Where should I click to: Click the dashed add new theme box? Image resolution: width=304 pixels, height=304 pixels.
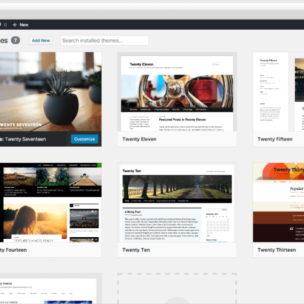pyautogui.click(x=177, y=289)
